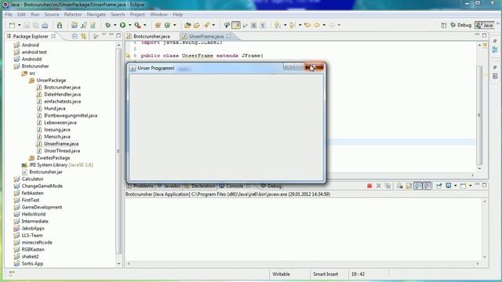Image resolution: width=502 pixels, height=282 pixels.
Task: Click the Search flashlight toolbar icon
Action: tap(206, 25)
